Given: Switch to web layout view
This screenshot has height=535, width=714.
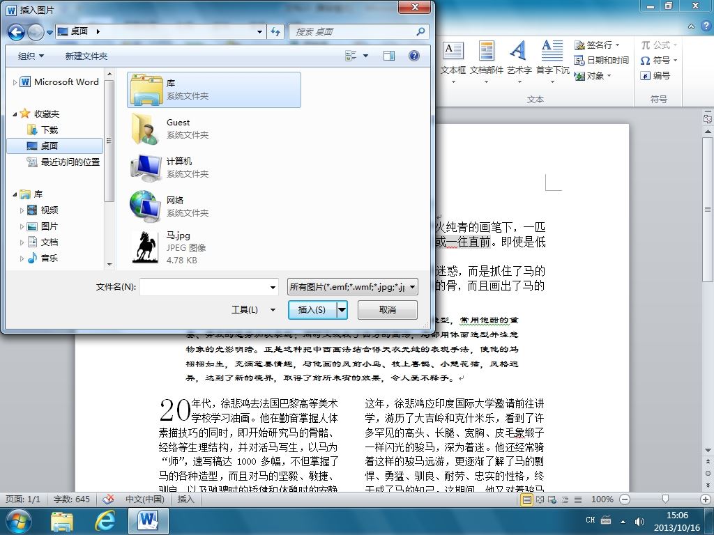Looking at the screenshot, I should [x=552, y=500].
